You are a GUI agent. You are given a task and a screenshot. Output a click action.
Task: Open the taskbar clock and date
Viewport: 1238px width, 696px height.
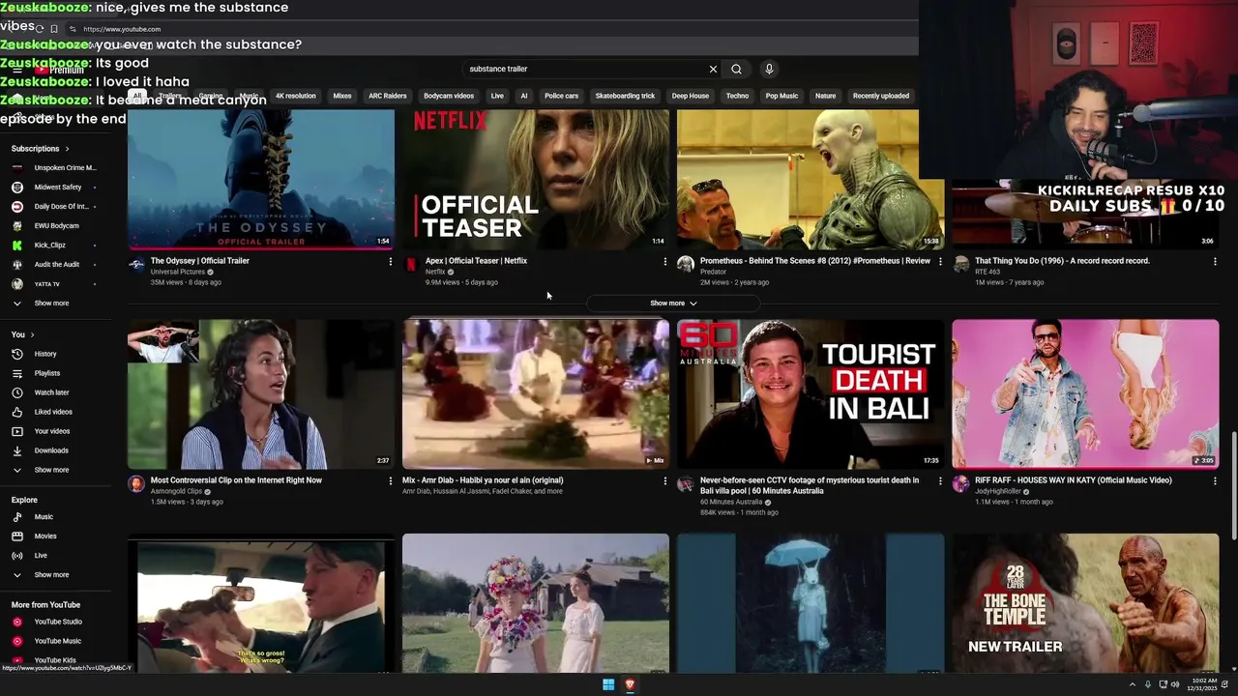1201,684
